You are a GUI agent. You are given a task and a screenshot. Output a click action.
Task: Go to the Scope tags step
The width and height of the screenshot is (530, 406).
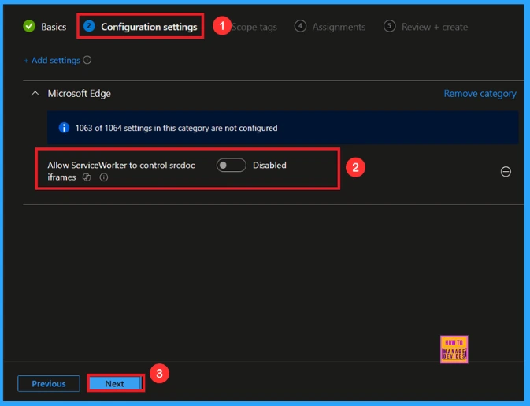[254, 27]
